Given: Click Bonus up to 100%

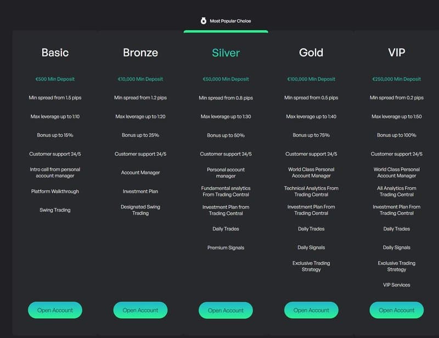Looking at the screenshot, I should (x=396, y=136).
